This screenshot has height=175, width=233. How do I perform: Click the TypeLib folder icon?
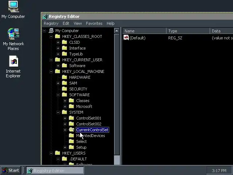(64, 54)
